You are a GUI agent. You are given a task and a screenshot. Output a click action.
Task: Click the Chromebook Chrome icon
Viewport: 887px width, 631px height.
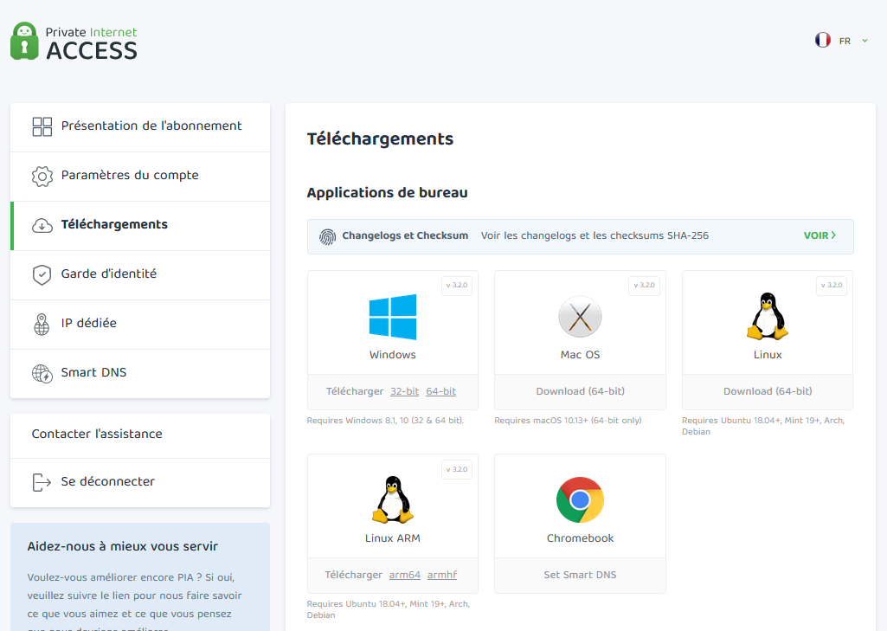click(x=580, y=499)
